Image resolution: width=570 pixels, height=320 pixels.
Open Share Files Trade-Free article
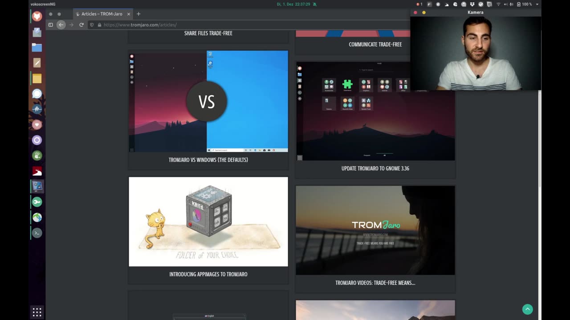click(x=208, y=33)
